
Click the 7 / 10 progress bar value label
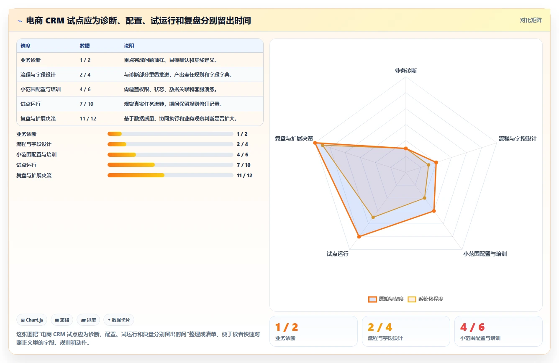[x=244, y=165]
